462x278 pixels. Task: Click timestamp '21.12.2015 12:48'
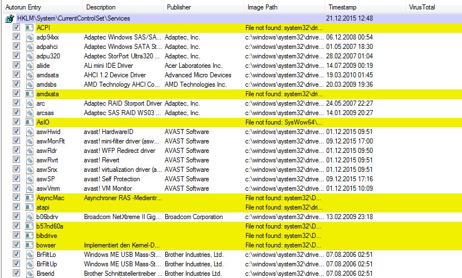click(350, 18)
